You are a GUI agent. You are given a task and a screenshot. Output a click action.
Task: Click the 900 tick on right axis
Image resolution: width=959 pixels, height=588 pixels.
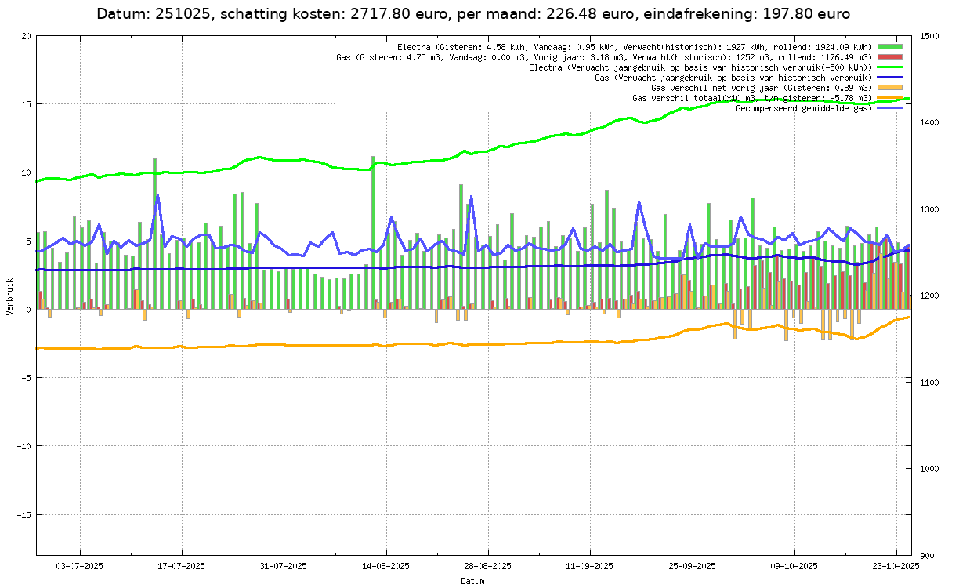[927, 556]
